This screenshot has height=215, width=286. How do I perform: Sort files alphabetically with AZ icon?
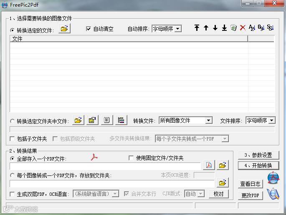(x=252, y=27)
